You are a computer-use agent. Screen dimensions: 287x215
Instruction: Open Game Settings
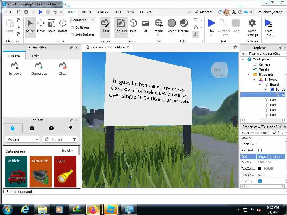[252, 28]
